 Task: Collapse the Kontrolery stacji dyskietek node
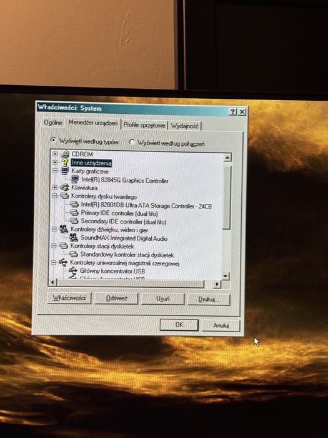[x=54, y=246]
